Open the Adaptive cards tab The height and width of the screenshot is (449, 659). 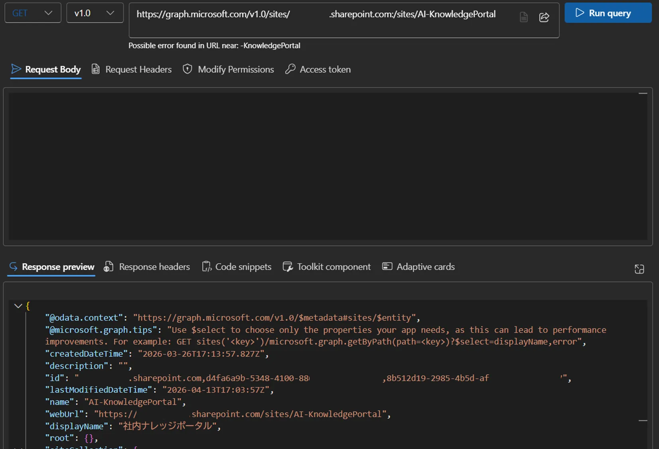[418, 267]
